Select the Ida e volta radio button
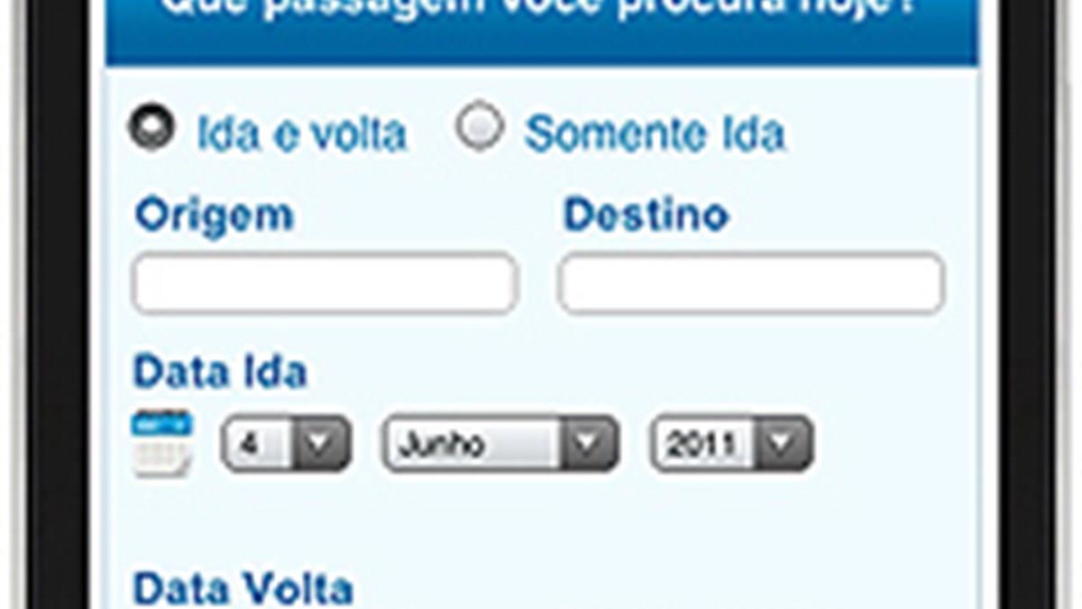Screen dimensions: 1082x609 pos(151,127)
